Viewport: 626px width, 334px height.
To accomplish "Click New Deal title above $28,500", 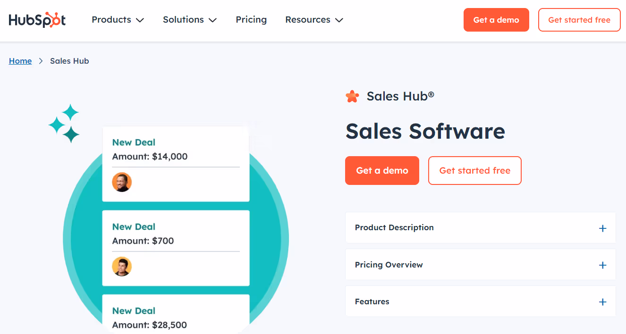I will 134,311.
